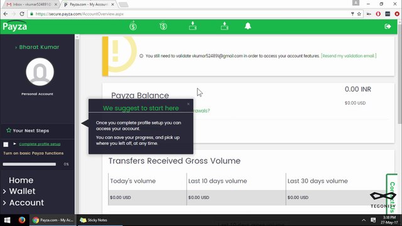Image resolution: width=402 pixels, height=226 pixels.
Task: Open the Add Funds icon in header
Action: coord(193,26)
